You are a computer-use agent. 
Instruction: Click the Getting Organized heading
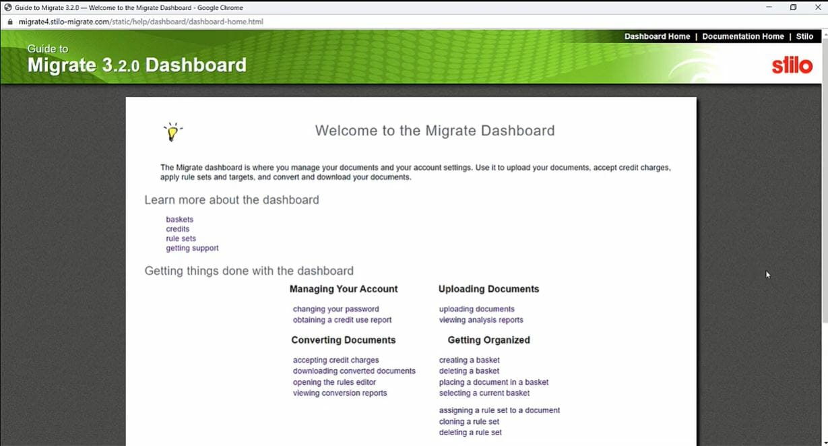(x=488, y=340)
